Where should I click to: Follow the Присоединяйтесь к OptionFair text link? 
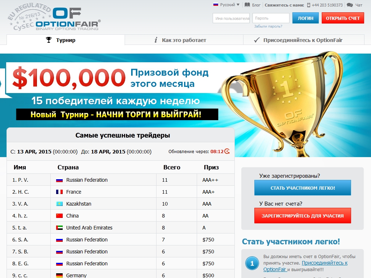324,263
